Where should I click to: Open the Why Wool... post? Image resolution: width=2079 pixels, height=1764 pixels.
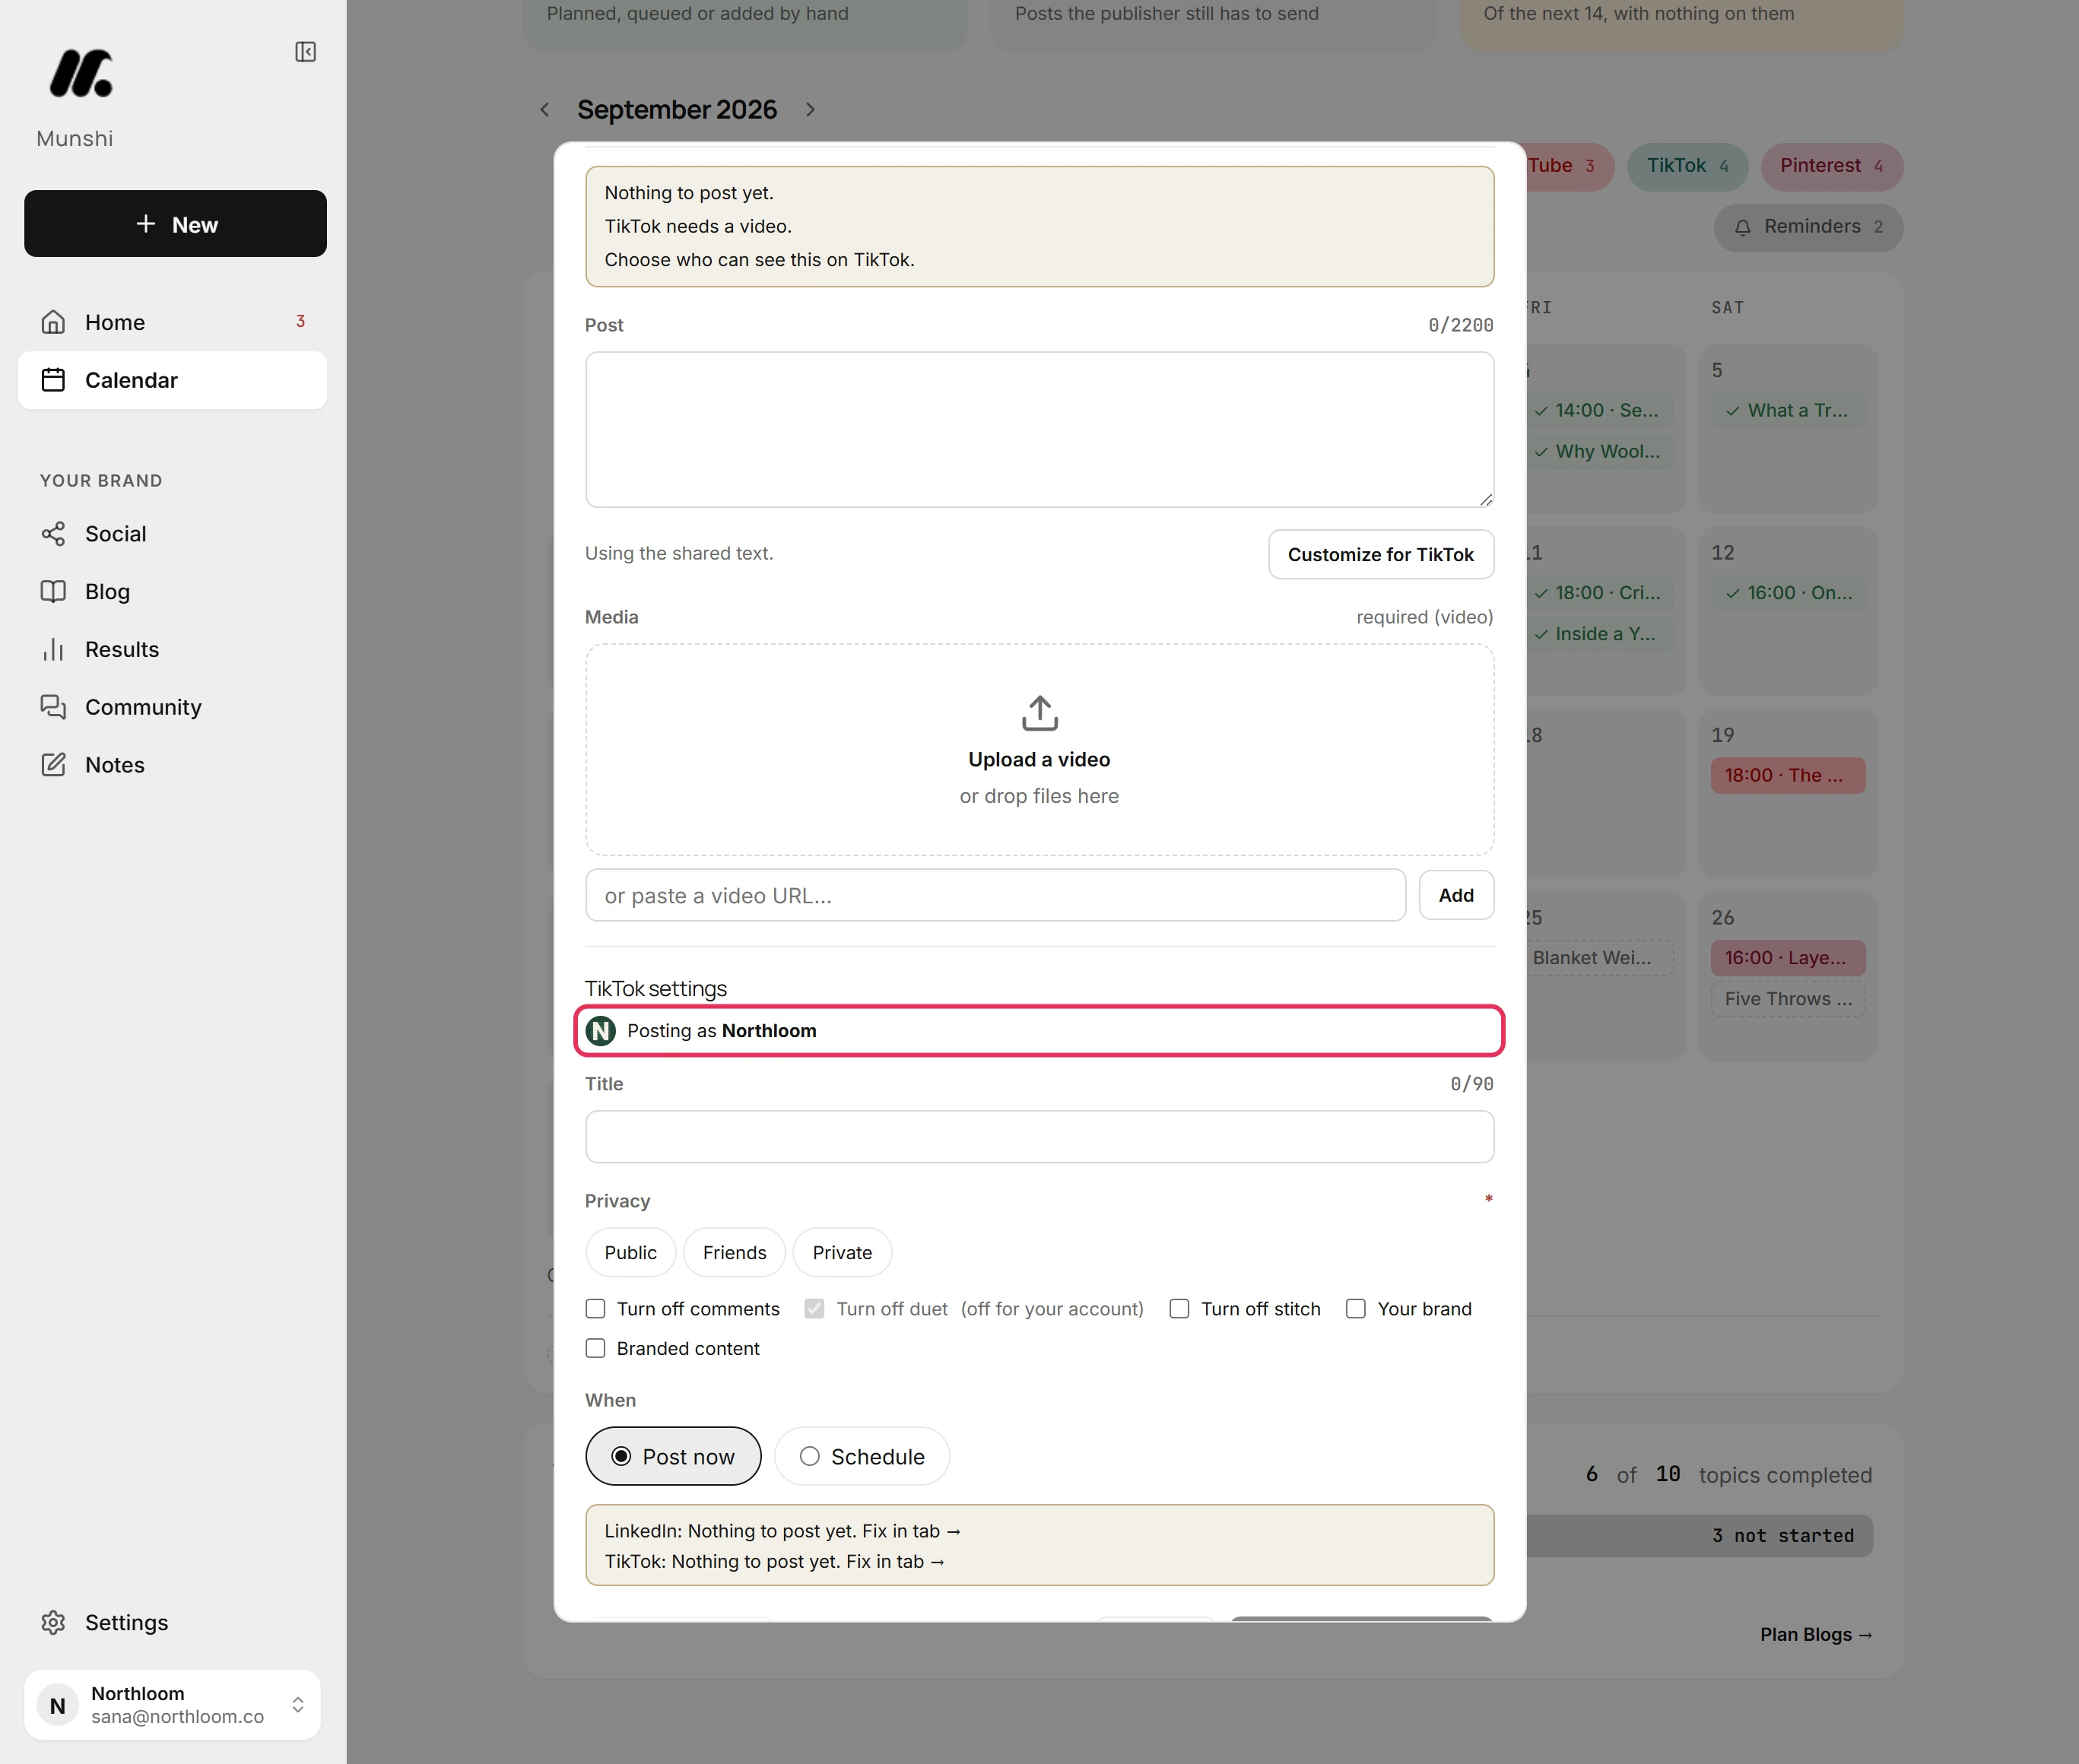[x=1599, y=451]
